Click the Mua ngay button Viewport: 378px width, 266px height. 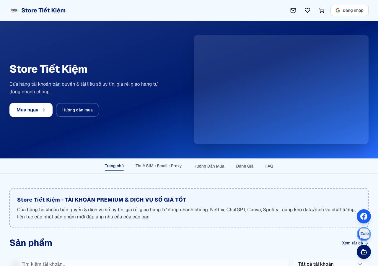click(x=31, y=110)
